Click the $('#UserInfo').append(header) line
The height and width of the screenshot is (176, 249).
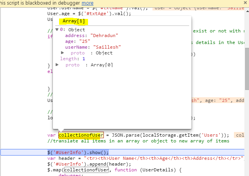89,164
